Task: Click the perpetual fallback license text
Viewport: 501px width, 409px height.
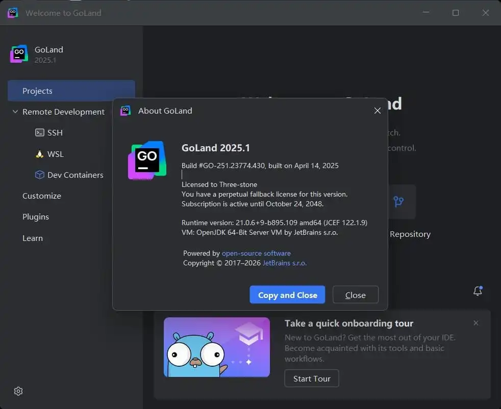Action: (x=265, y=194)
